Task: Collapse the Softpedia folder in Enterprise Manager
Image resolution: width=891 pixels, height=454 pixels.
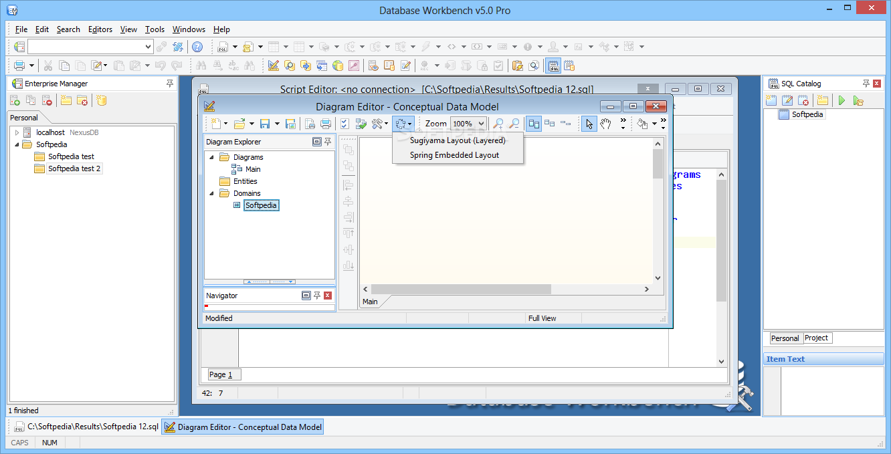Action: [x=17, y=144]
